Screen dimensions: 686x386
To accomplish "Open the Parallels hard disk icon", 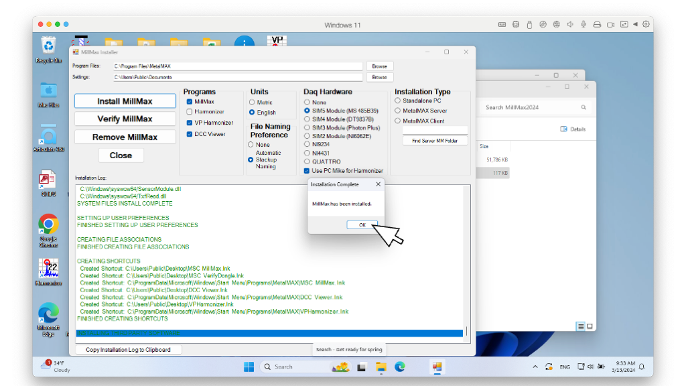I will [x=597, y=25].
